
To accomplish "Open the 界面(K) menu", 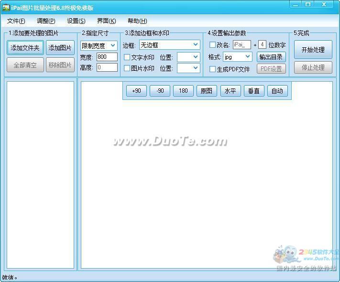I will click(x=106, y=21).
